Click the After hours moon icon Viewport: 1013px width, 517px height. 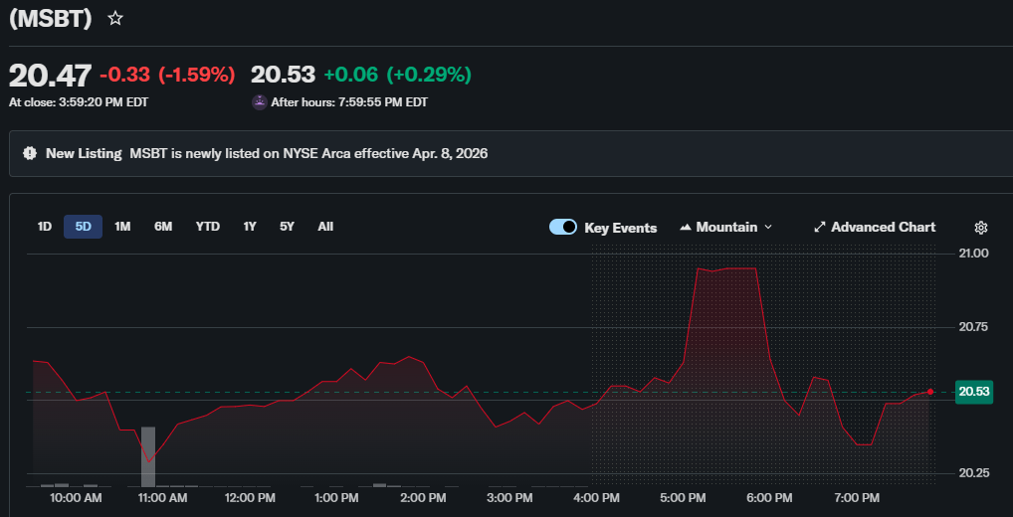[x=260, y=101]
